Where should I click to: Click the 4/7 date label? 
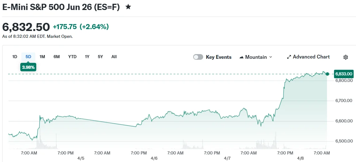(227, 158)
